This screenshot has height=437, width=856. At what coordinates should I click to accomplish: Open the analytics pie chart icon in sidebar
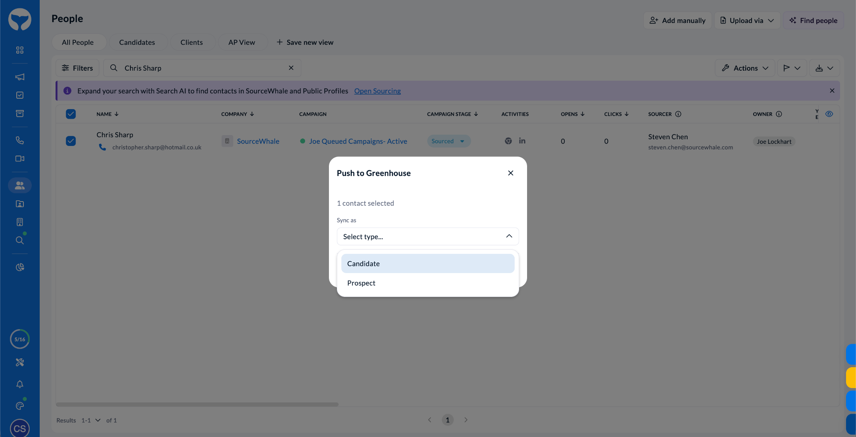click(x=20, y=267)
